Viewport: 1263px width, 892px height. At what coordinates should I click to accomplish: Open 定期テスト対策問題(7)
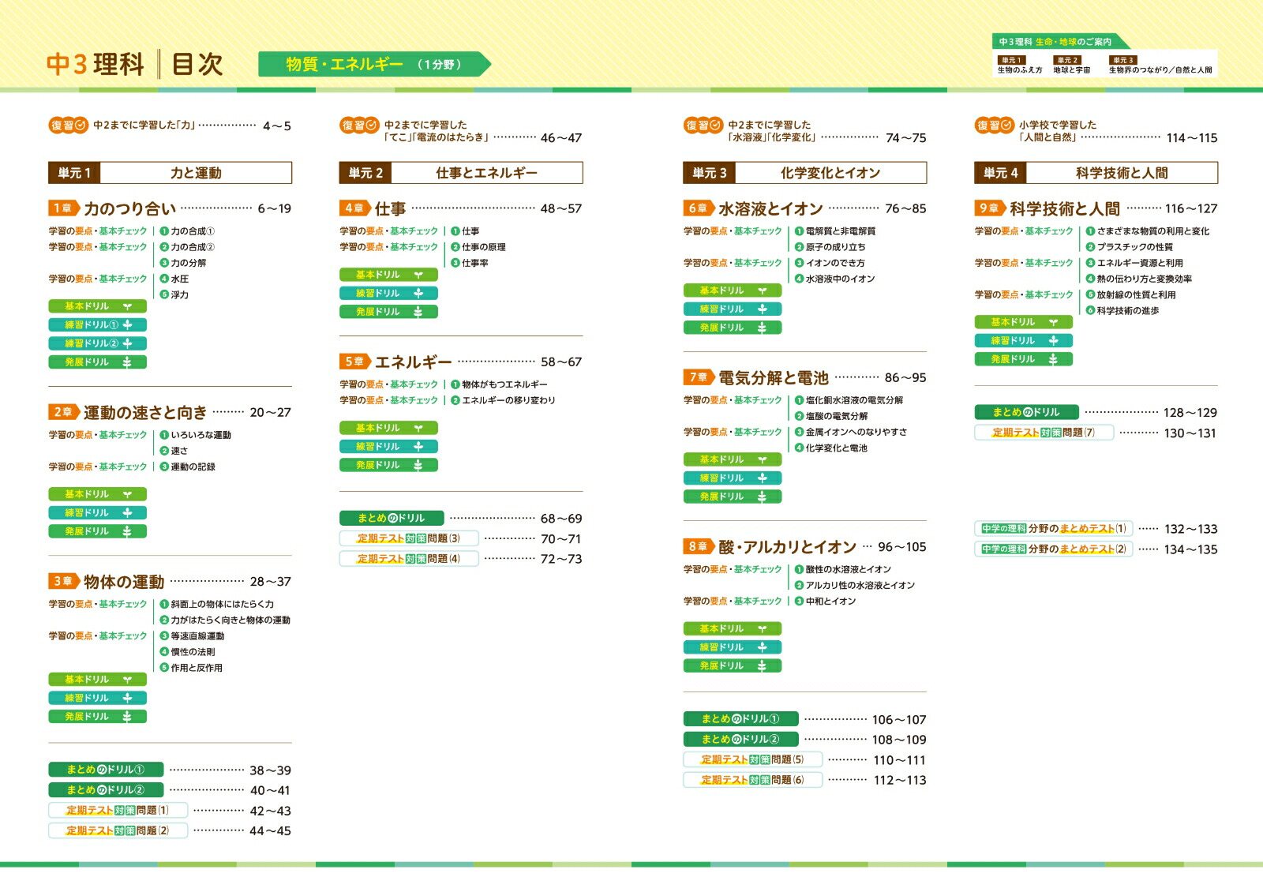(x=1044, y=433)
